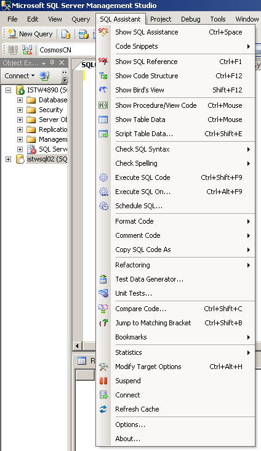Expand the istwsql02 server node

point(9,159)
